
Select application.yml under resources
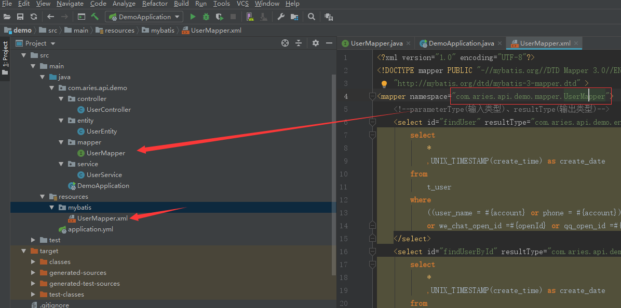tap(91, 229)
